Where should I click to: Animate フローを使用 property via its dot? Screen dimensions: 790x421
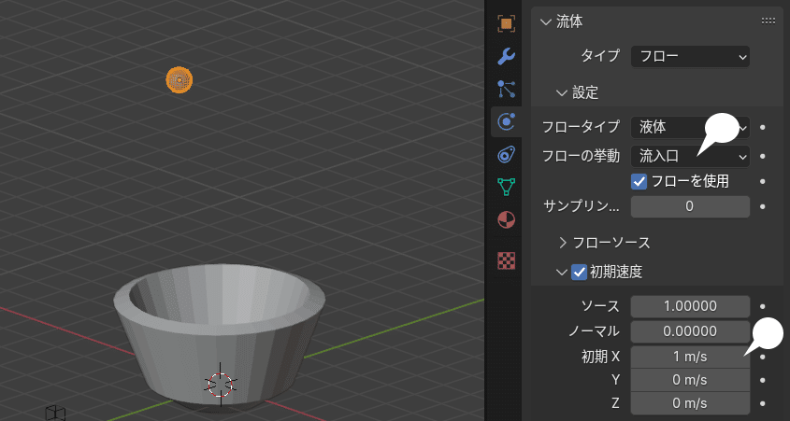pos(763,182)
